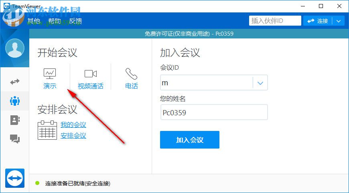The image size is (349, 193).
Task: Start a video call (视频通话)
Action: [91, 79]
